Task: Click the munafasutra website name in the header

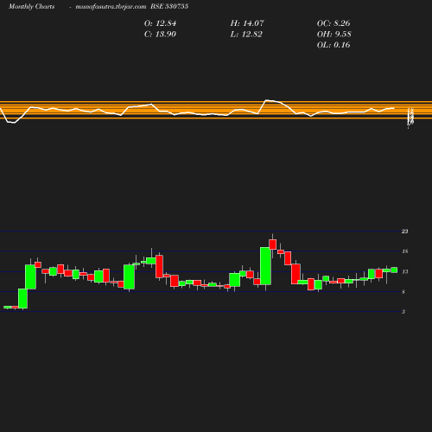Action: tap(111, 6)
